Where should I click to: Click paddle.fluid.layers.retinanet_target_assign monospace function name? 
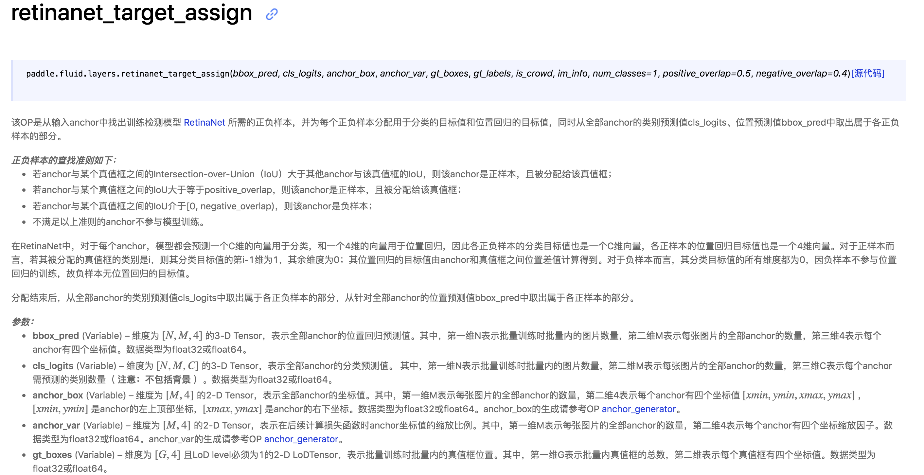click(x=127, y=74)
